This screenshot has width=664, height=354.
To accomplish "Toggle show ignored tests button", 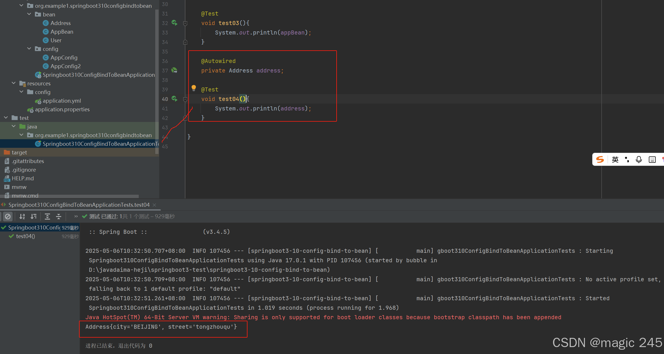I will (8, 217).
